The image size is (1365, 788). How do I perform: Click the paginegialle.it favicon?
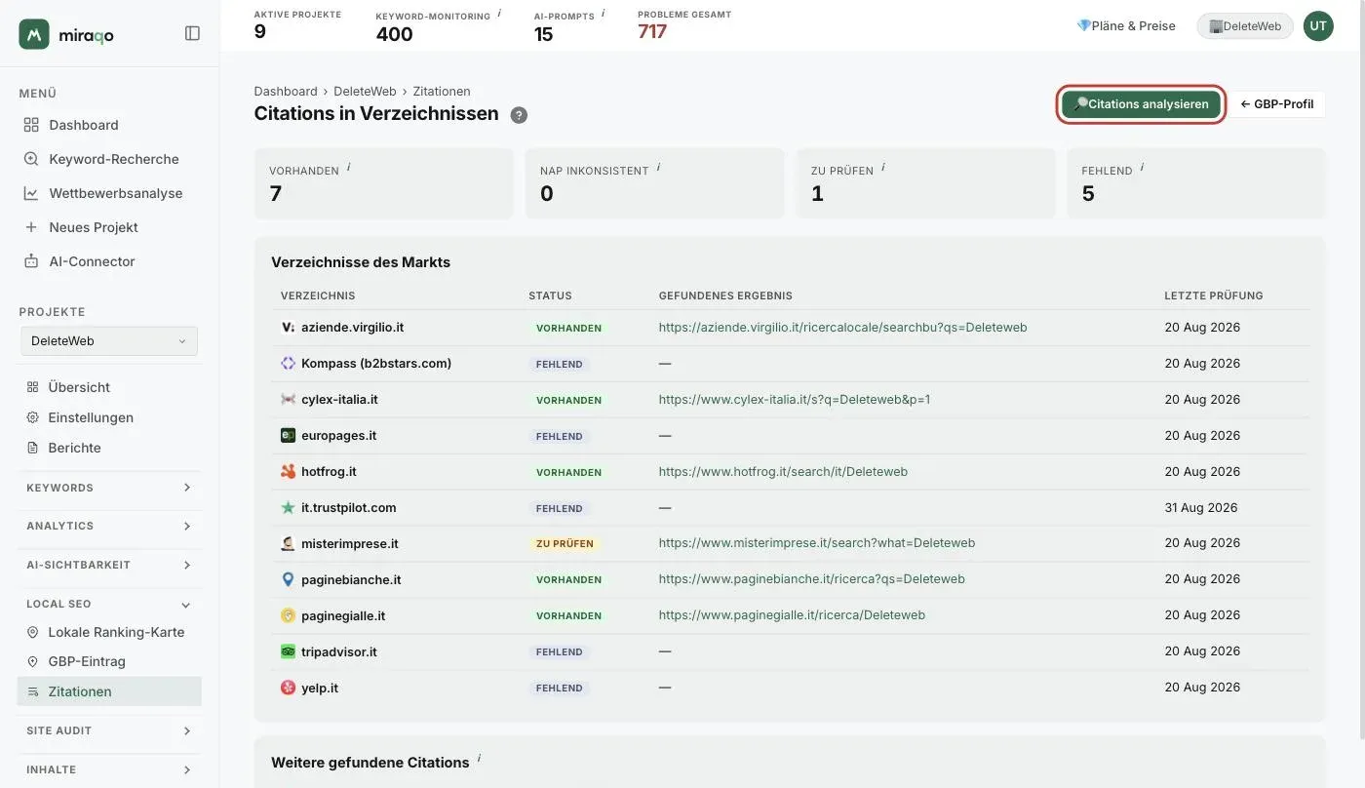(x=288, y=616)
